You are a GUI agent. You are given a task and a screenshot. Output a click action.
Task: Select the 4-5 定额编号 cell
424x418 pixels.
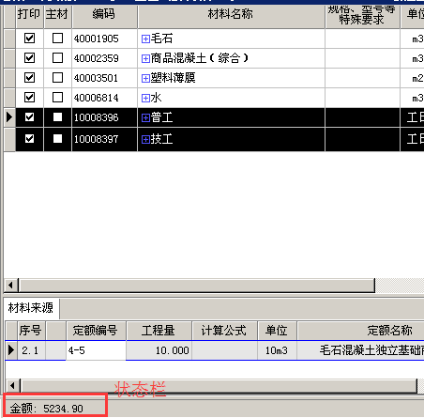coord(96,350)
